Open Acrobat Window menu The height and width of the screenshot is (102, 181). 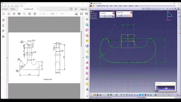[x=17, y=6]
